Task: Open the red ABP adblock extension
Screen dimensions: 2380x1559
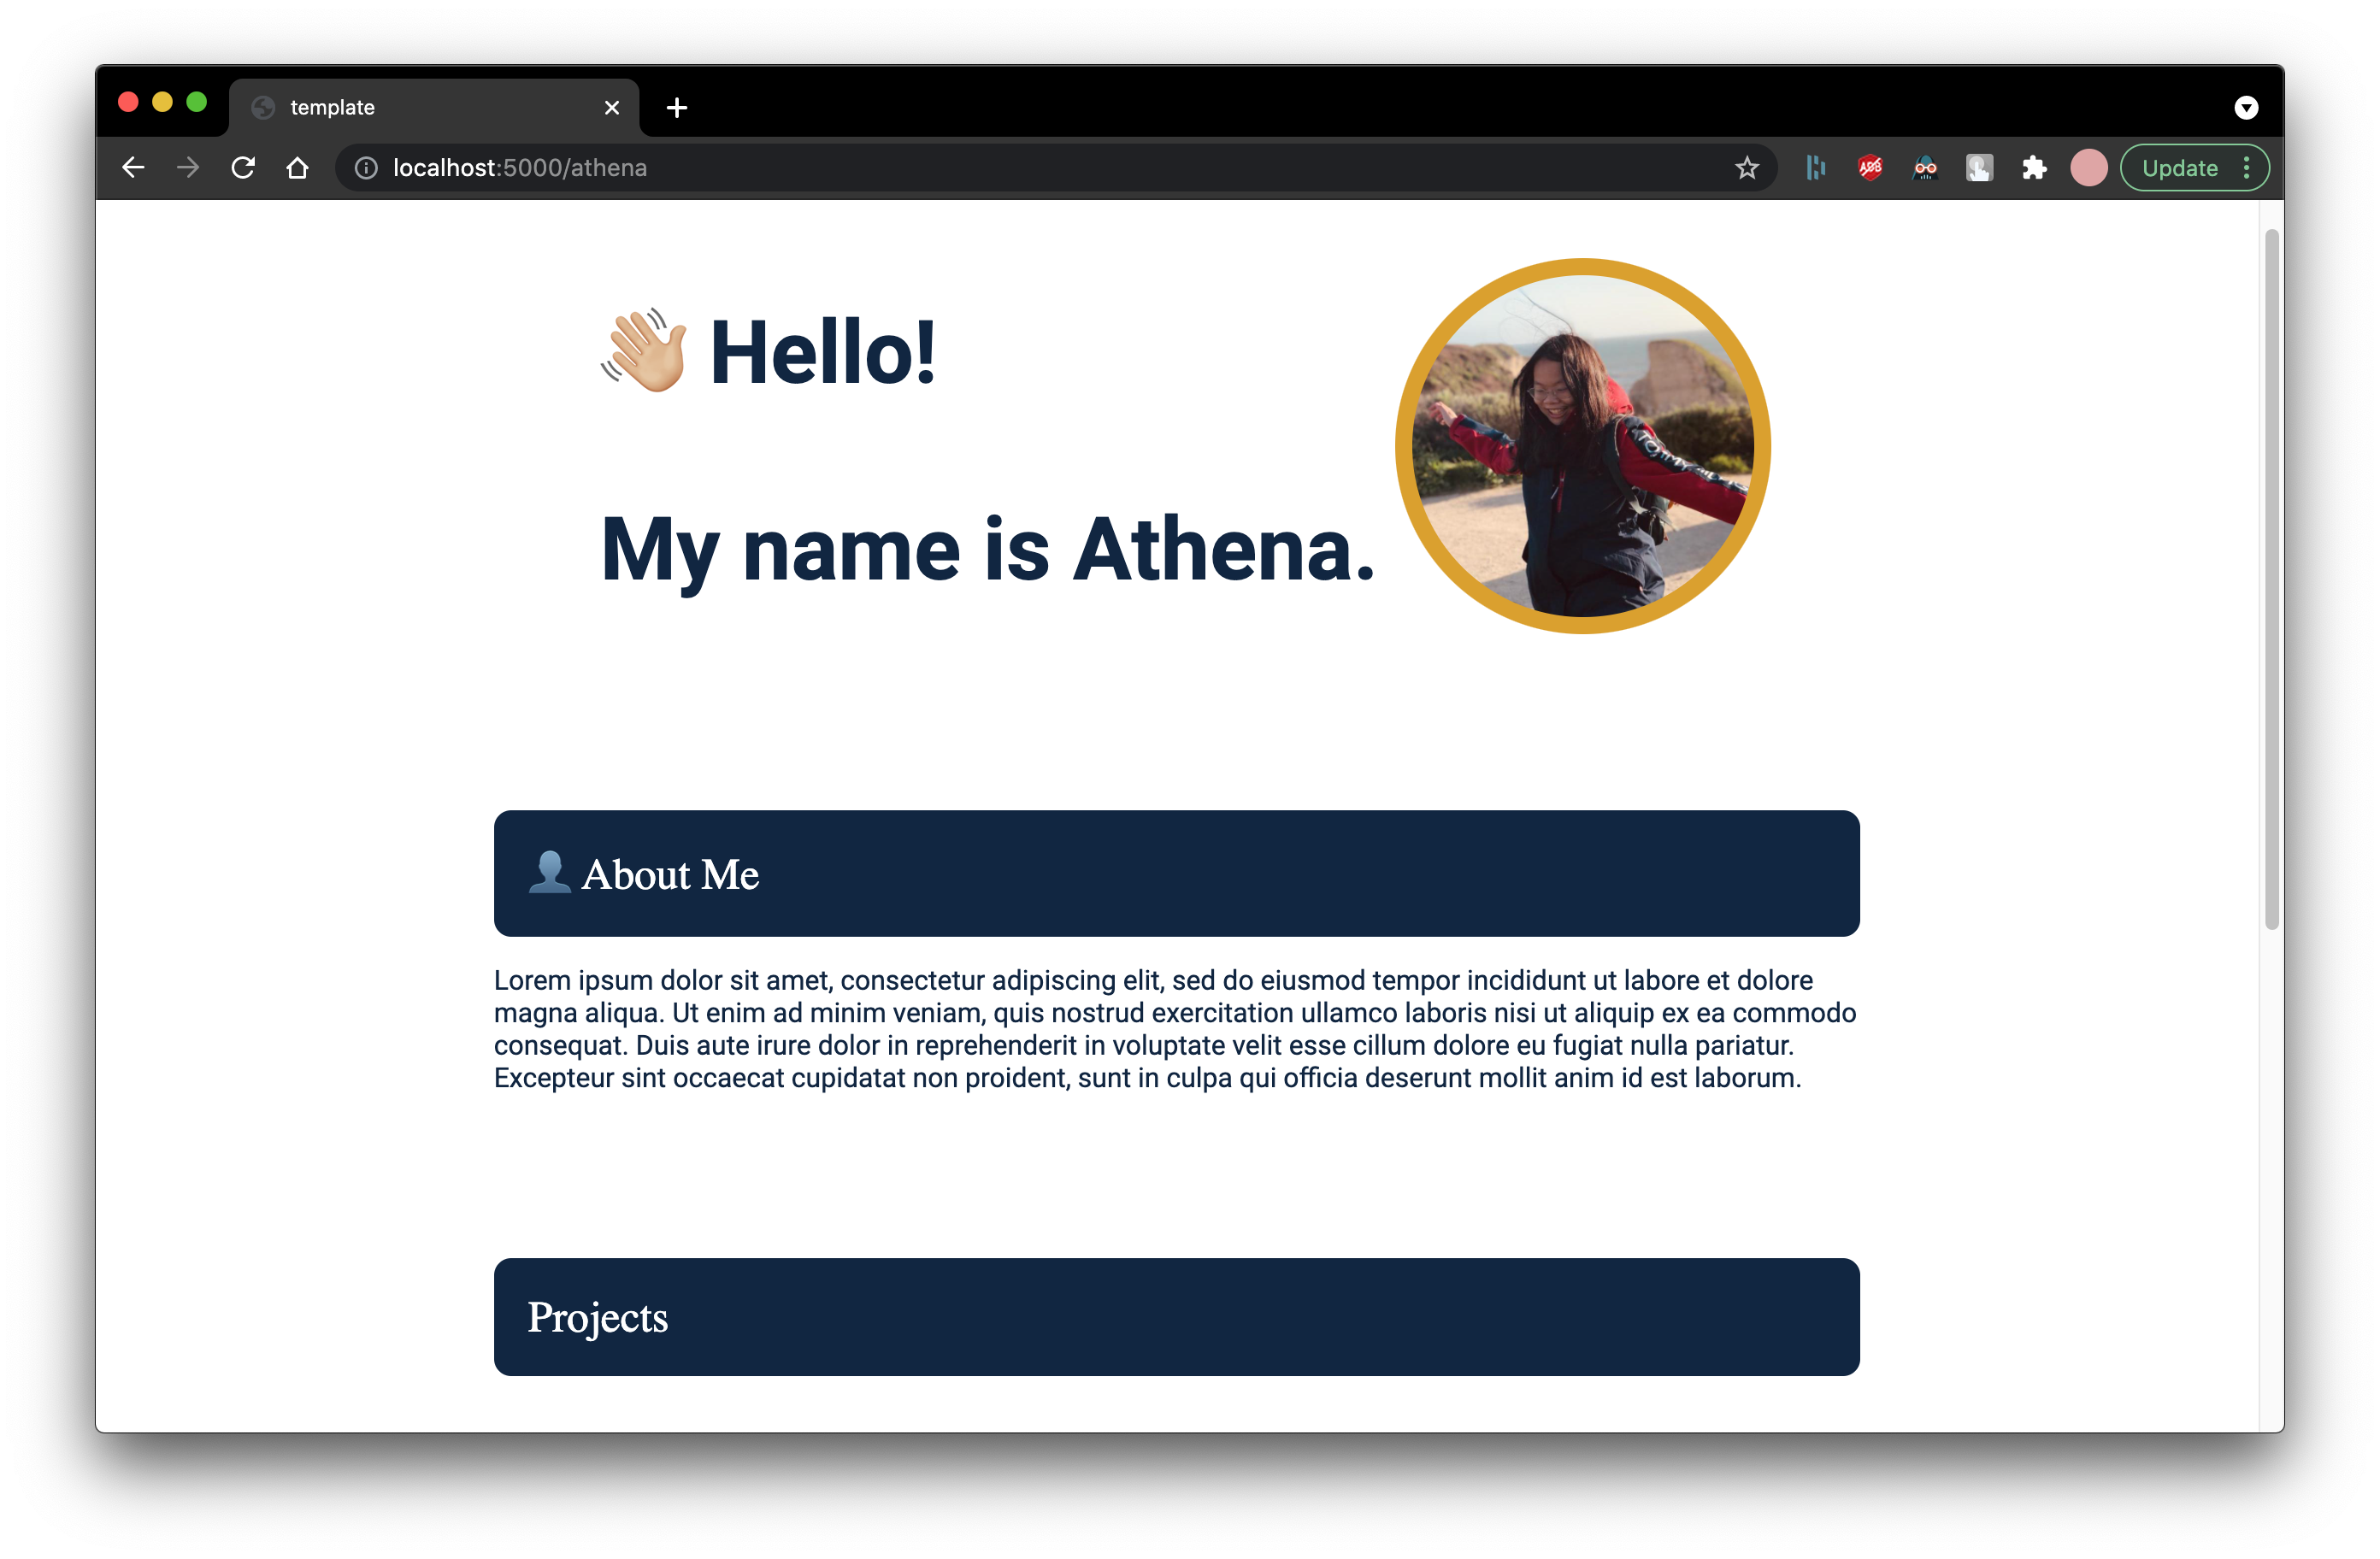Action: click(x=1870, y=168)
